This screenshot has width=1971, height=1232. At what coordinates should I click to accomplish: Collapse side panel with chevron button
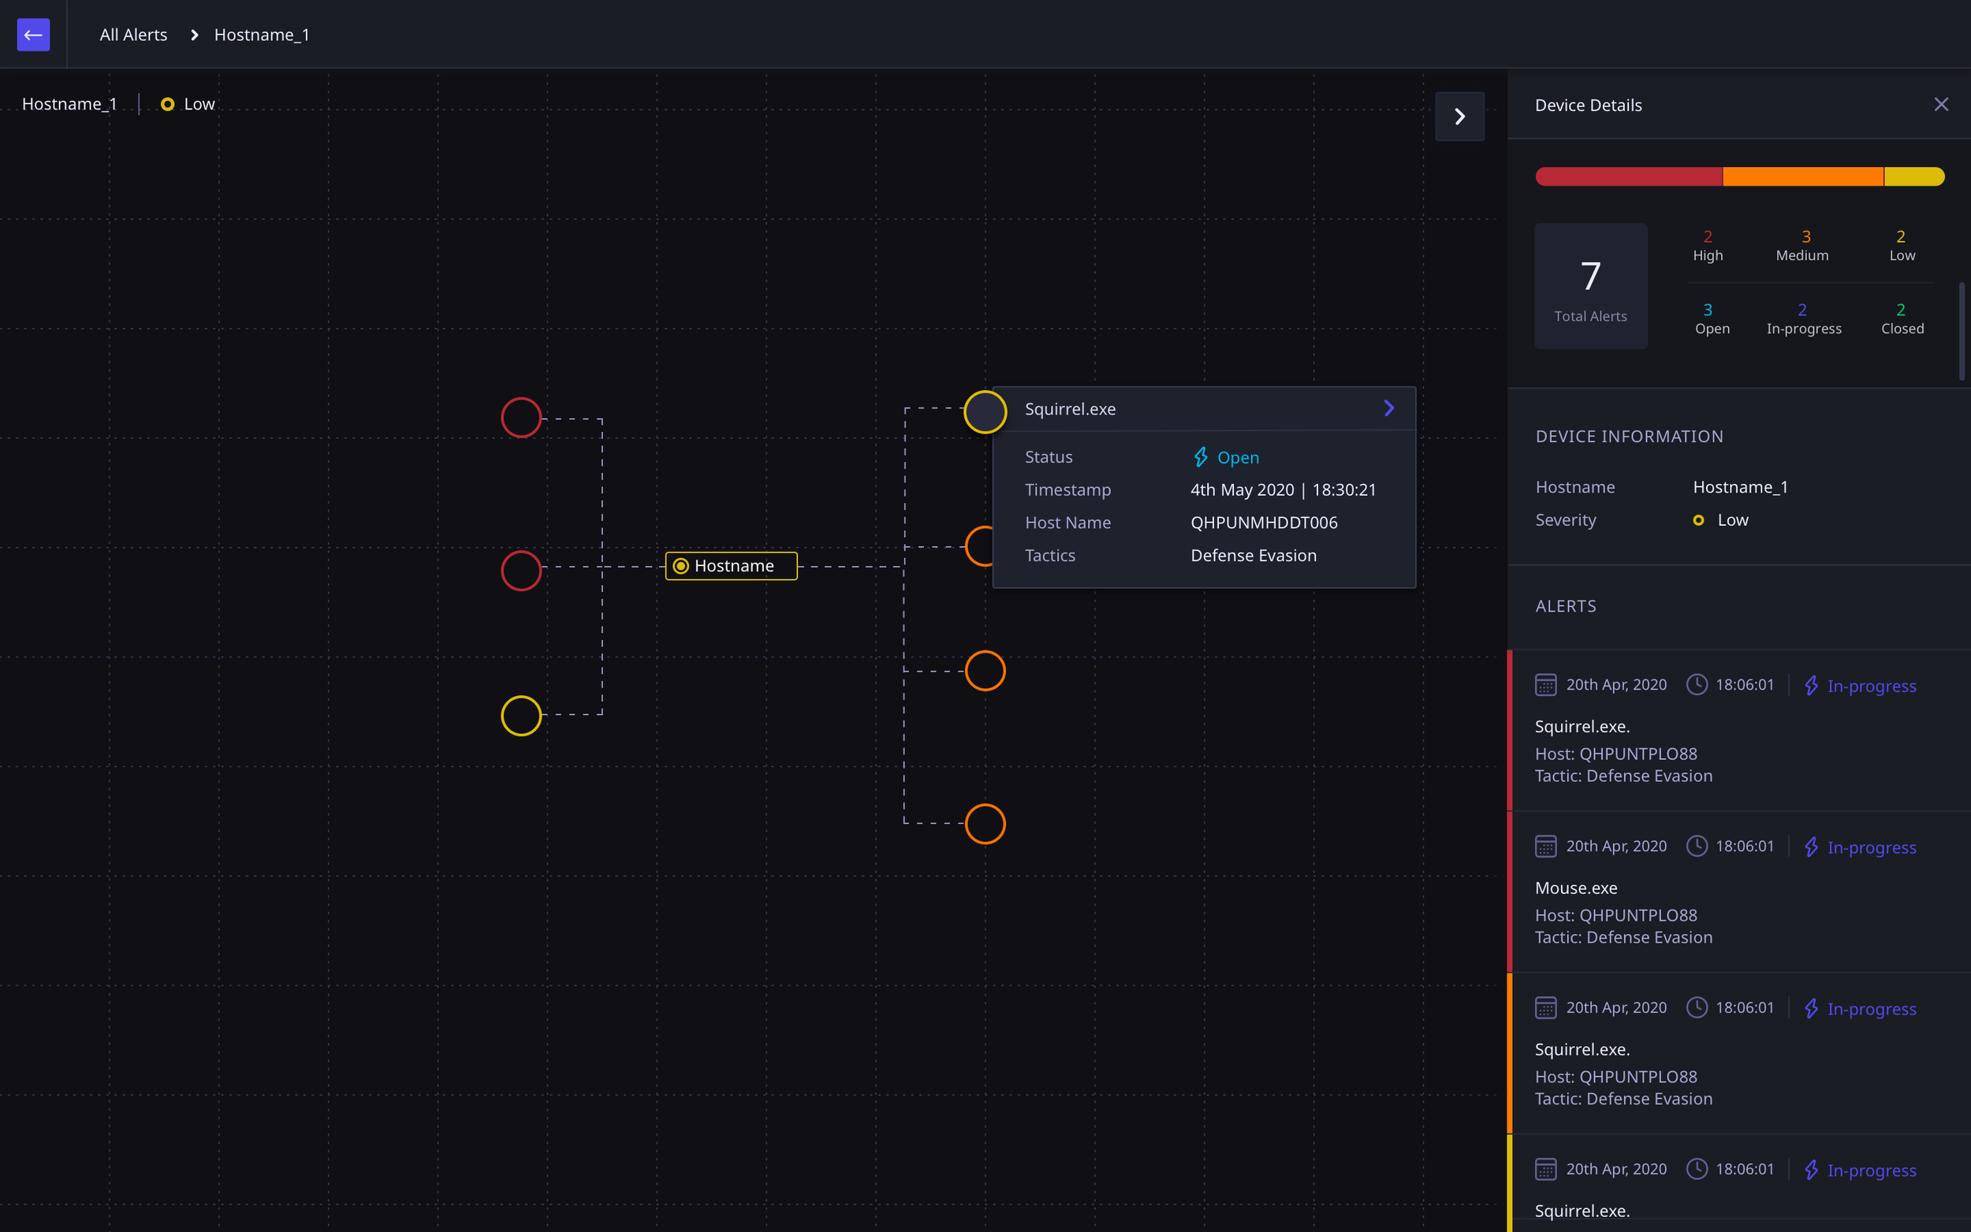click(1459, 117)
